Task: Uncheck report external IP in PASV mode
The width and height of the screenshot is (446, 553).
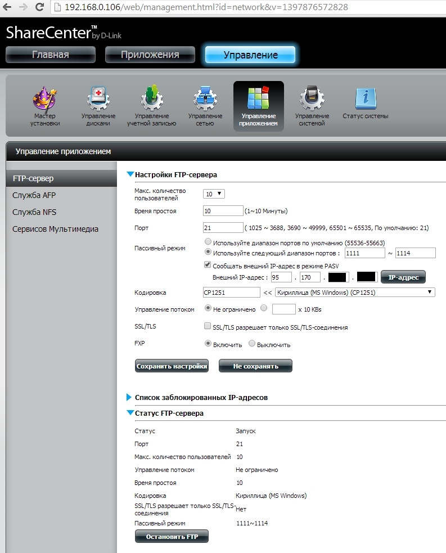Action: point(208,265)
